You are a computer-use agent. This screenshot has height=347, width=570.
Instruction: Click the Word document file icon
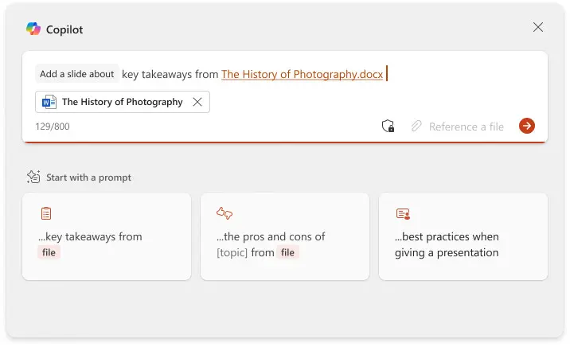(49, 102)
